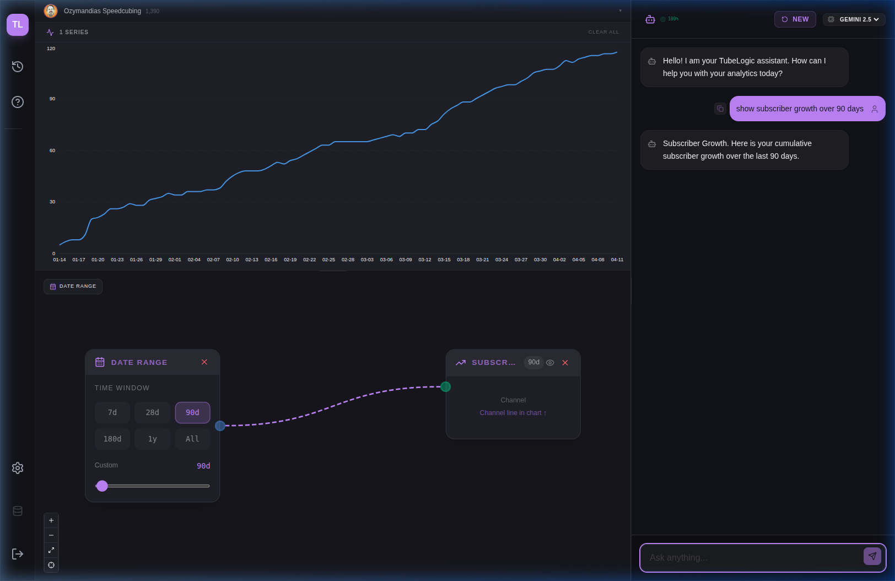The image size is (895, 581).
Task: Select the All time window
Action: pos(192,439)
